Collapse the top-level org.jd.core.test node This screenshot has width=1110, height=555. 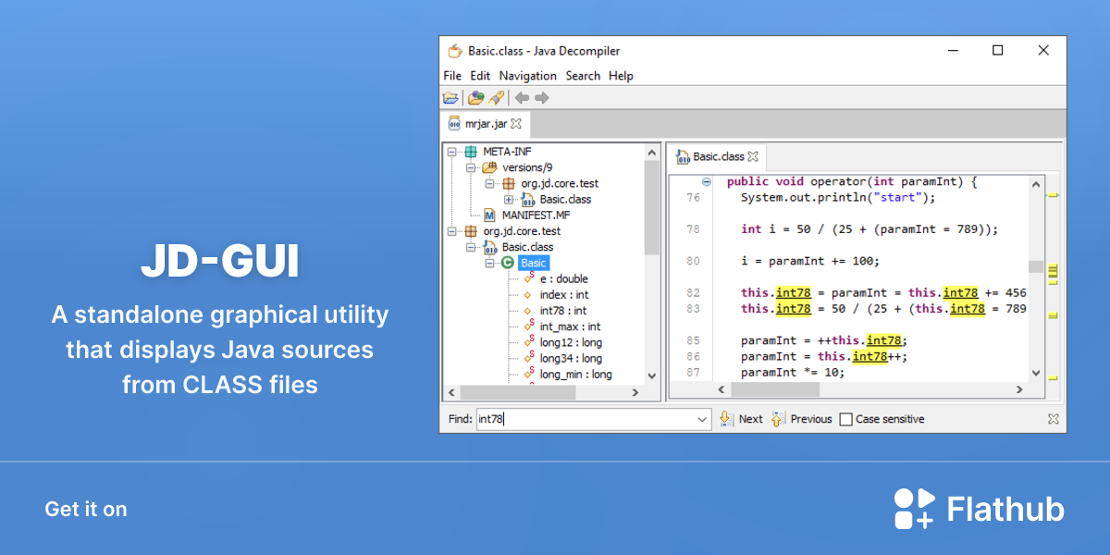point(452,231)
